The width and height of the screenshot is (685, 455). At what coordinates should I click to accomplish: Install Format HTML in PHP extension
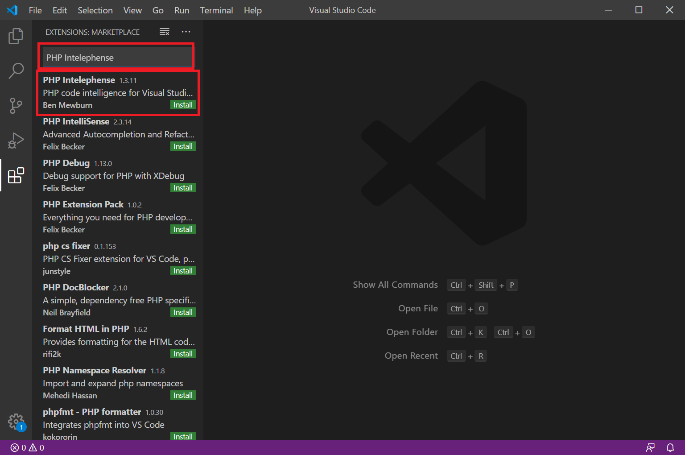tap(183, 354)
